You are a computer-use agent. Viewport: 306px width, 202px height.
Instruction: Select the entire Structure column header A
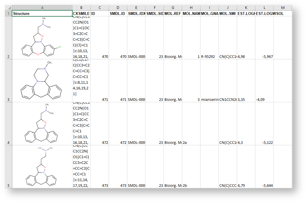point(42,7)
